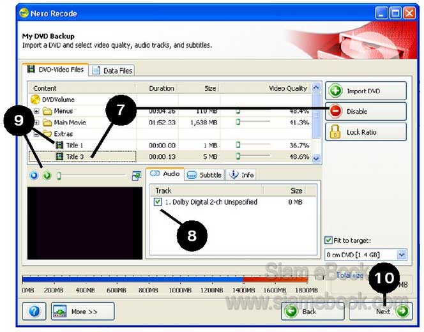Image resolution: width=424 pixels, height=332 pixels.
Task: Select the DVDVolume root item
Action: tap(58, 100)
